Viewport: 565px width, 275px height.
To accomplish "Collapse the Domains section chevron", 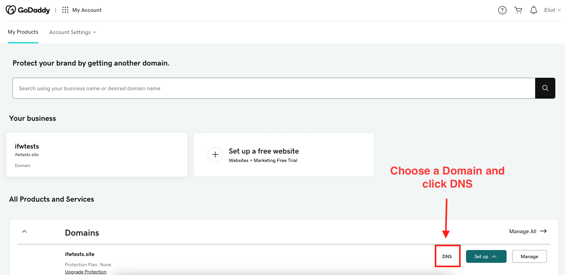I will coord(24,232).
